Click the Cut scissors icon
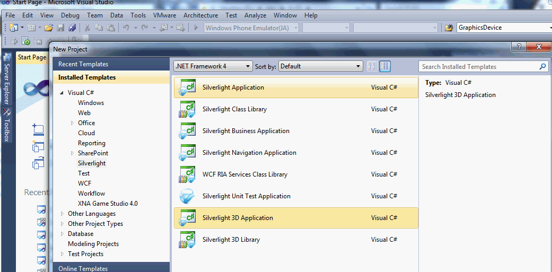This screenshot has width=552, height=272. coord(87,28)
